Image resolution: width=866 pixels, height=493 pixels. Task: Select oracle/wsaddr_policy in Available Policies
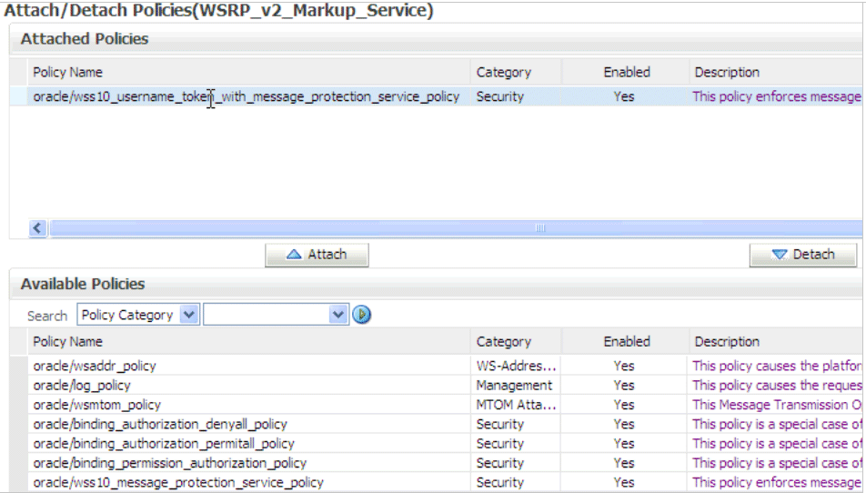click(437, 366)
